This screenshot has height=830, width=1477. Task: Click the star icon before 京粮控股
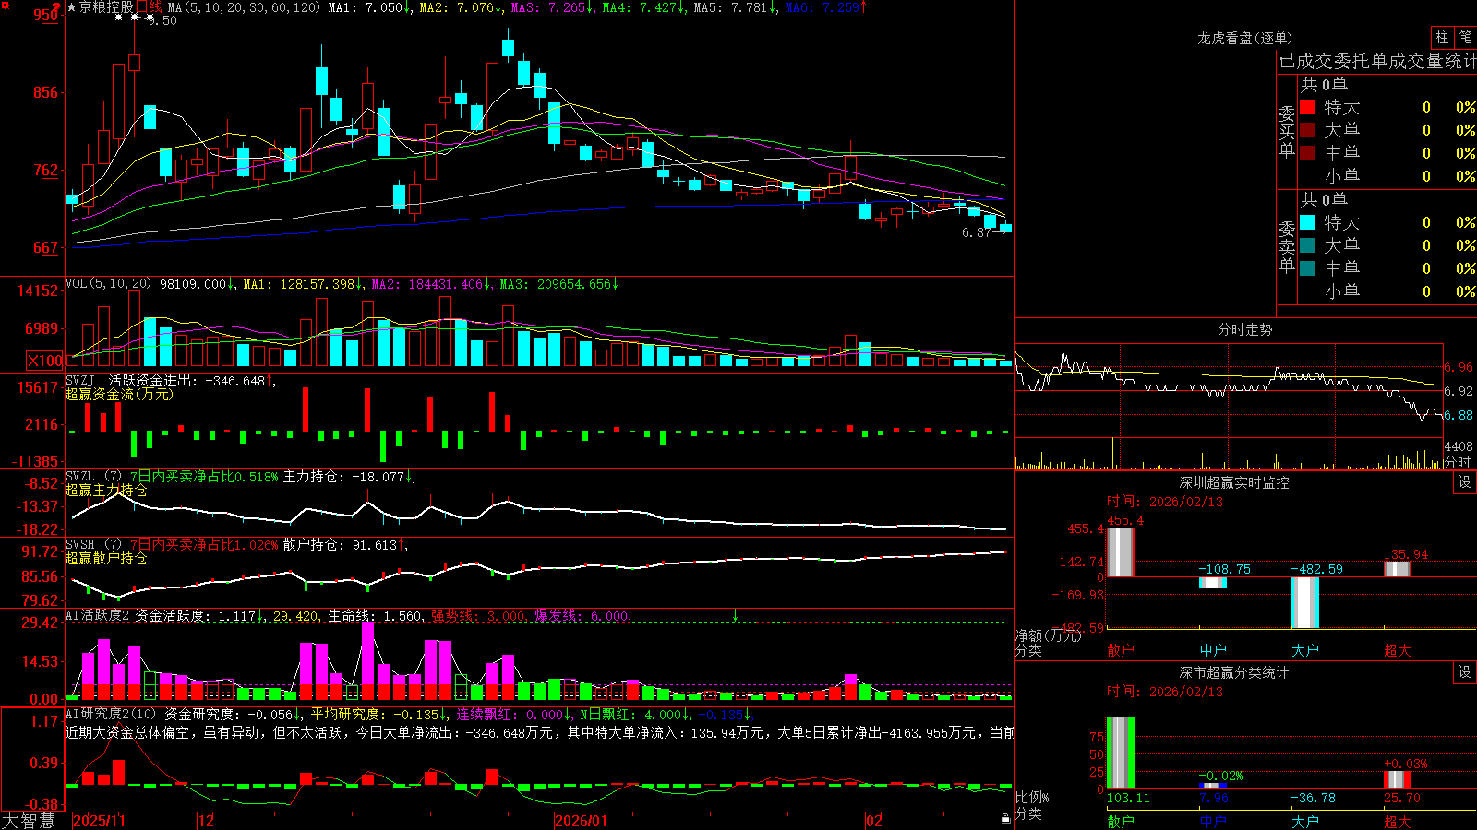[x=72, y=7]
